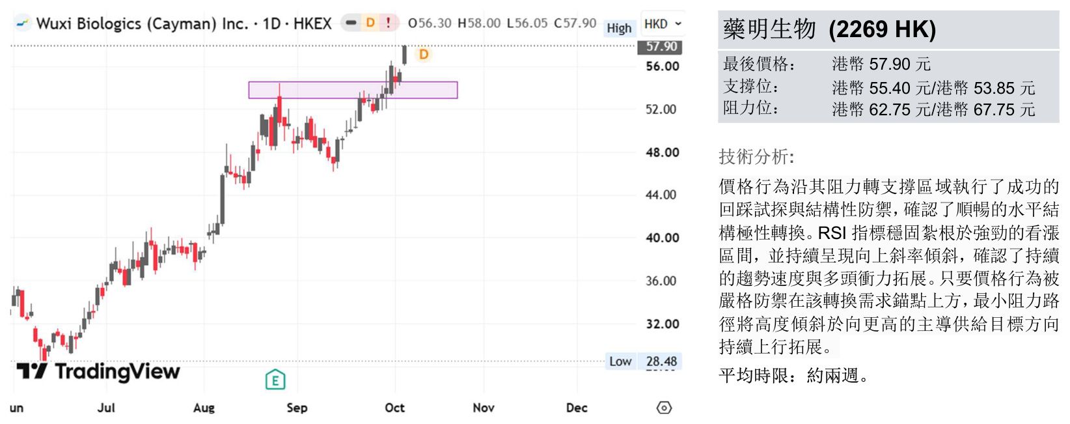Click the 48.00 price axis label
Viewport: 1070px width, 424px height.
(x=663, y=152)
